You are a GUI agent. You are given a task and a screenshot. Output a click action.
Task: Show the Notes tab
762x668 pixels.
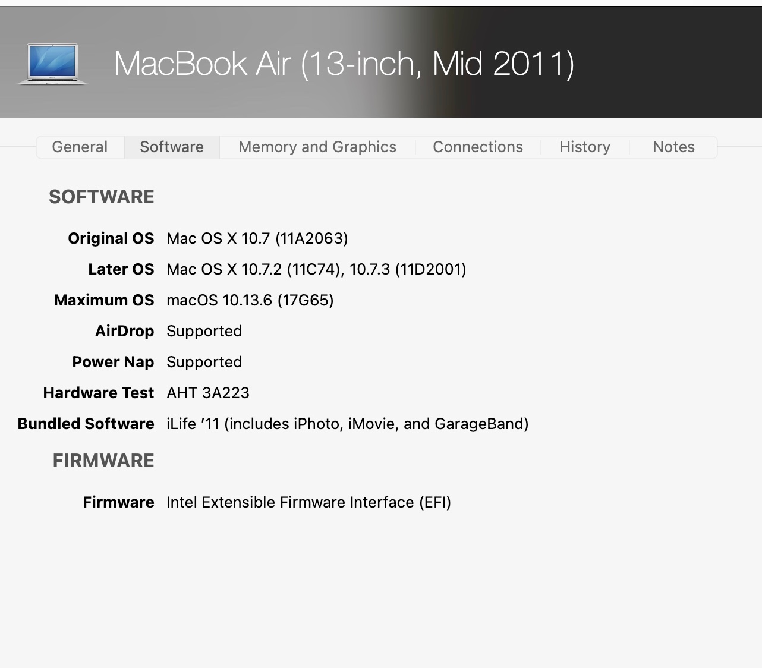pyautogui.click(x=673, y=147)
